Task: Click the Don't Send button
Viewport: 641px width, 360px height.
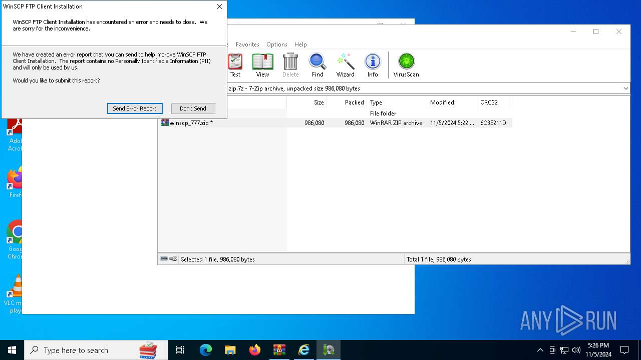Action: pyautogui.click(x=193, y=108)
